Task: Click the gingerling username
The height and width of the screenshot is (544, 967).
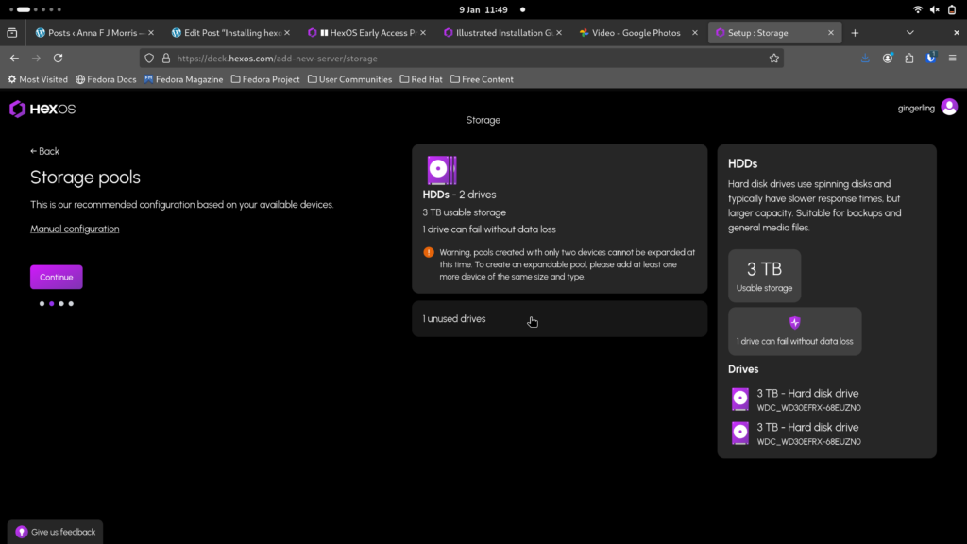Action: (x=916, y=108)
